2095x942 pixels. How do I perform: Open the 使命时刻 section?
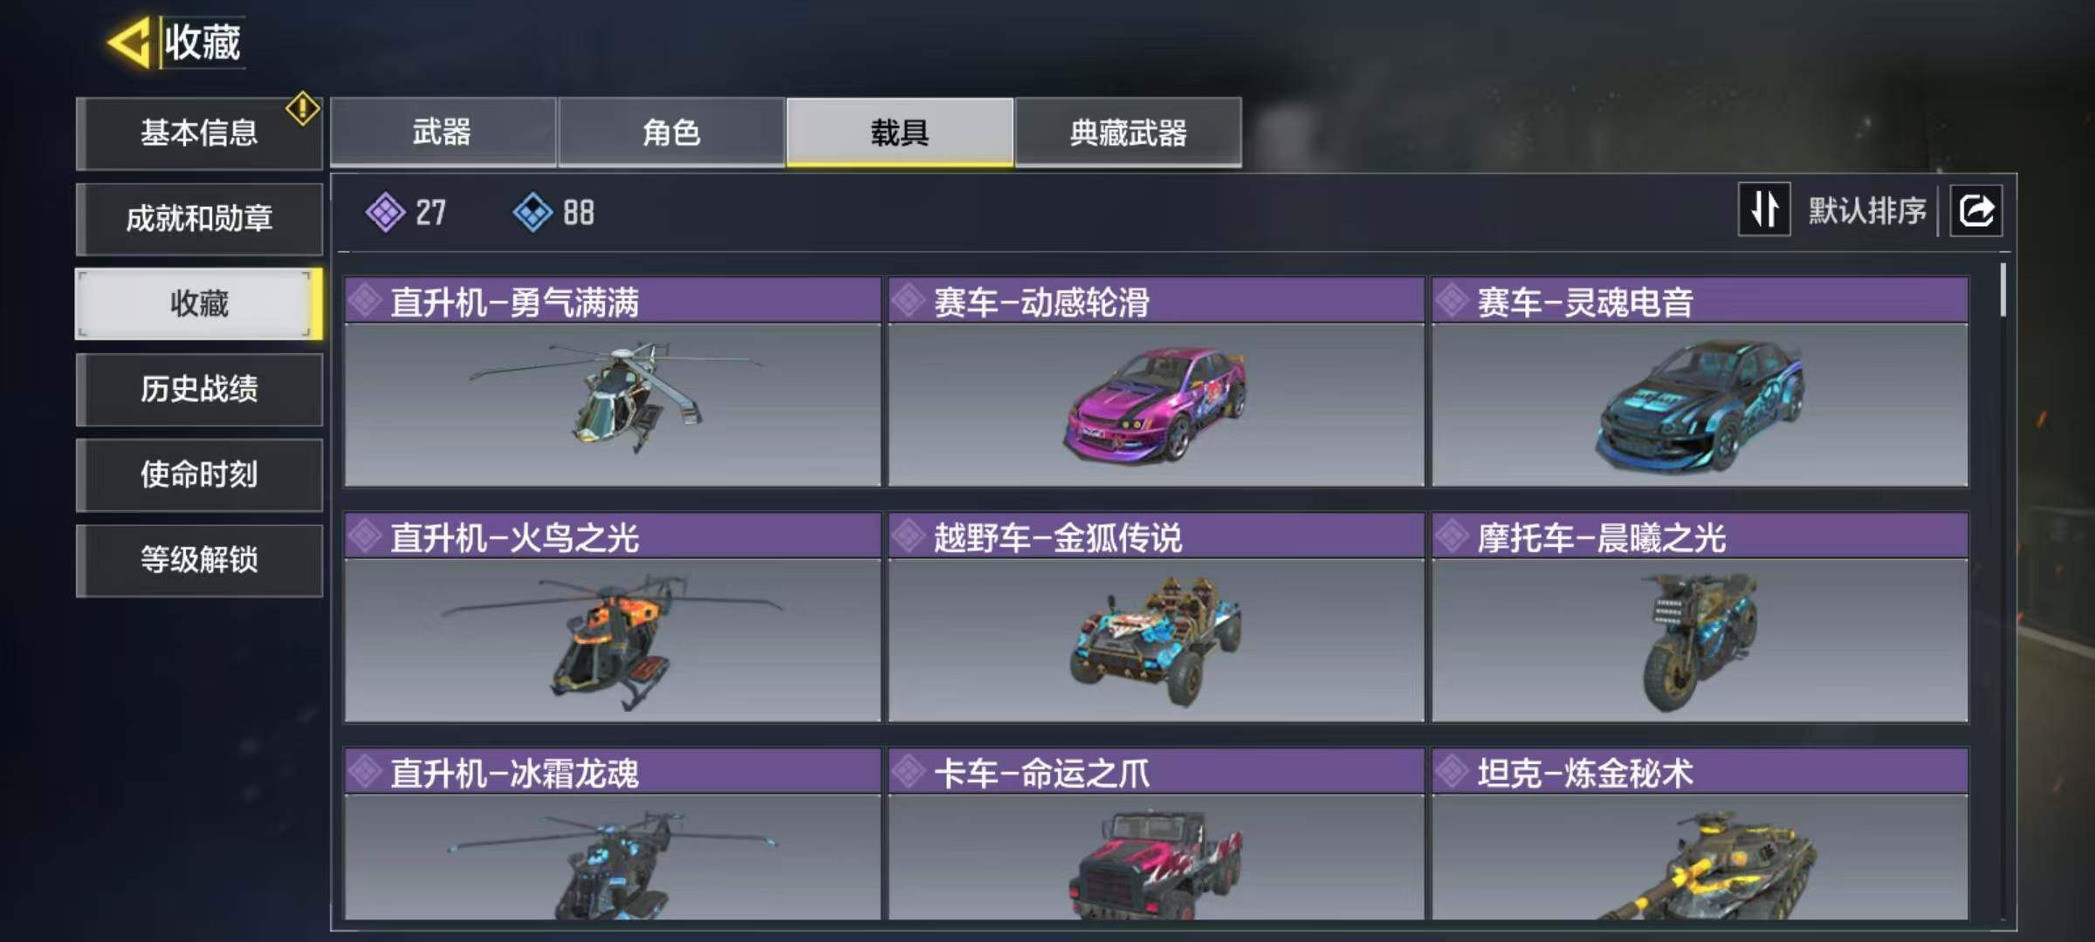point(199,474)
